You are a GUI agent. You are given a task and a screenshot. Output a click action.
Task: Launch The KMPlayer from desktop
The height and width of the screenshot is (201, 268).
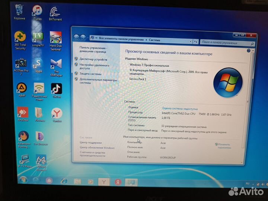(x=56, y=68)
